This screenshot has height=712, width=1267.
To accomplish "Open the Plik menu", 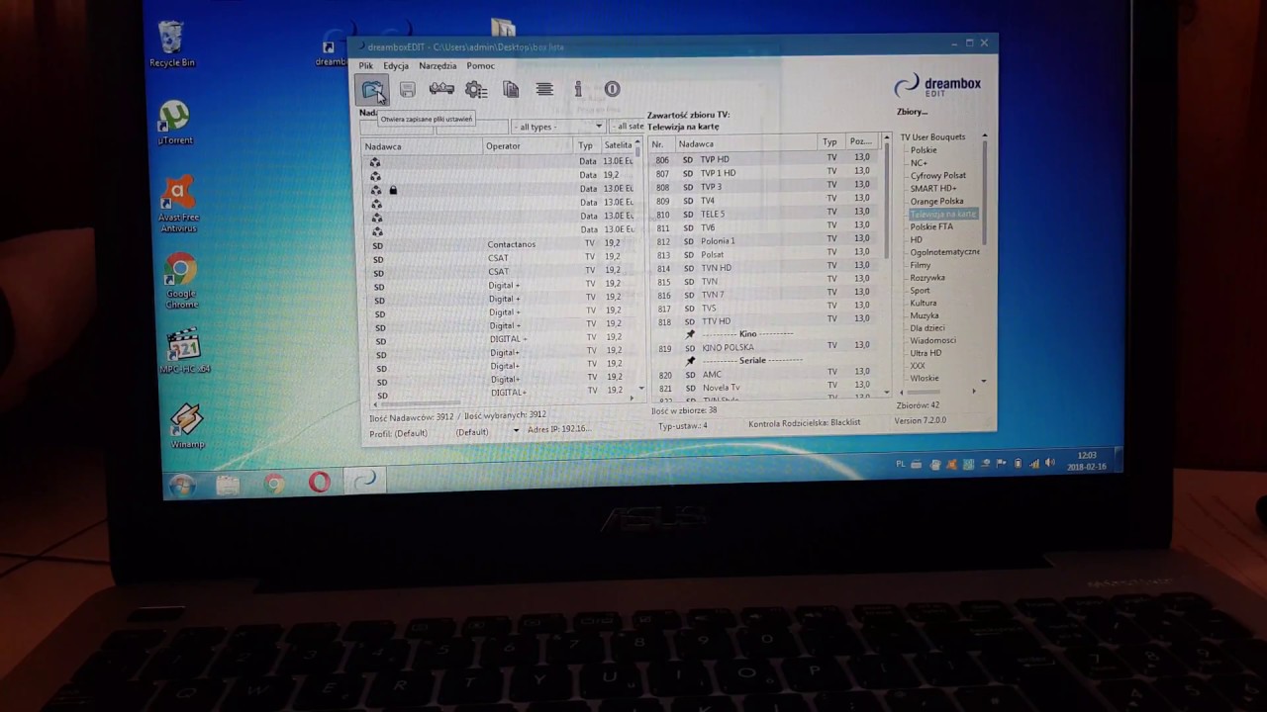I will 366,66.
